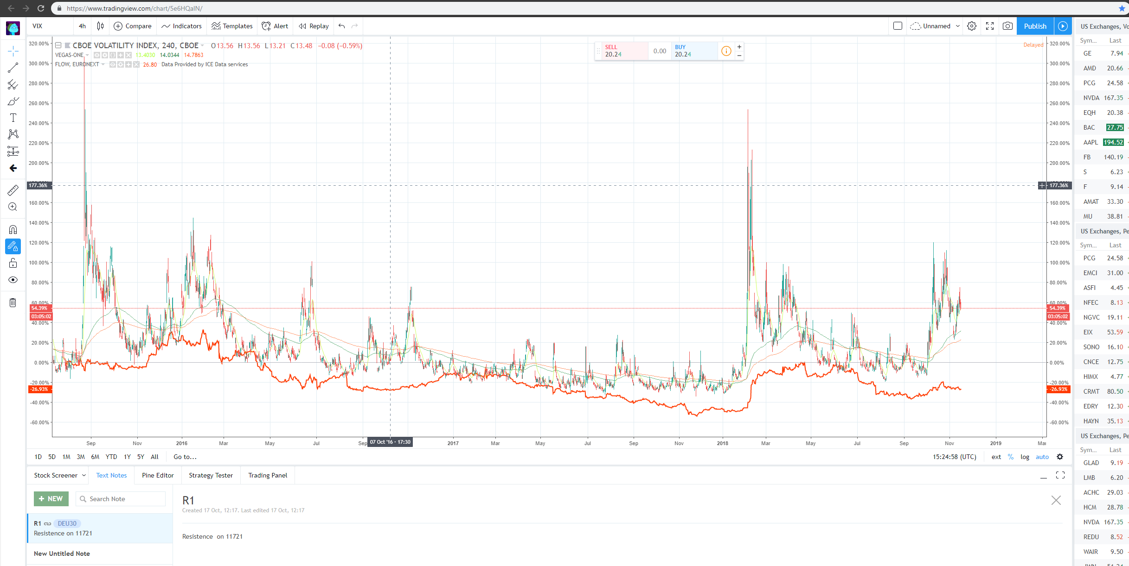The height and width of the screenshot is (566, 1129).
Task: Select the Text annotation tool
Action: 13,118
